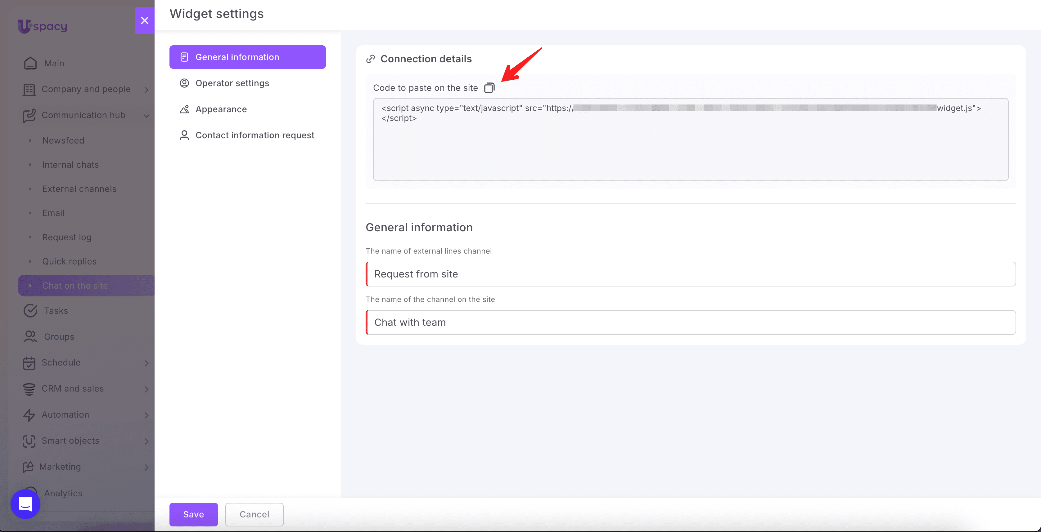The image size is (1041, 532).
Task: Click the Operator settings tab person icon
Action: coord(184,83)
